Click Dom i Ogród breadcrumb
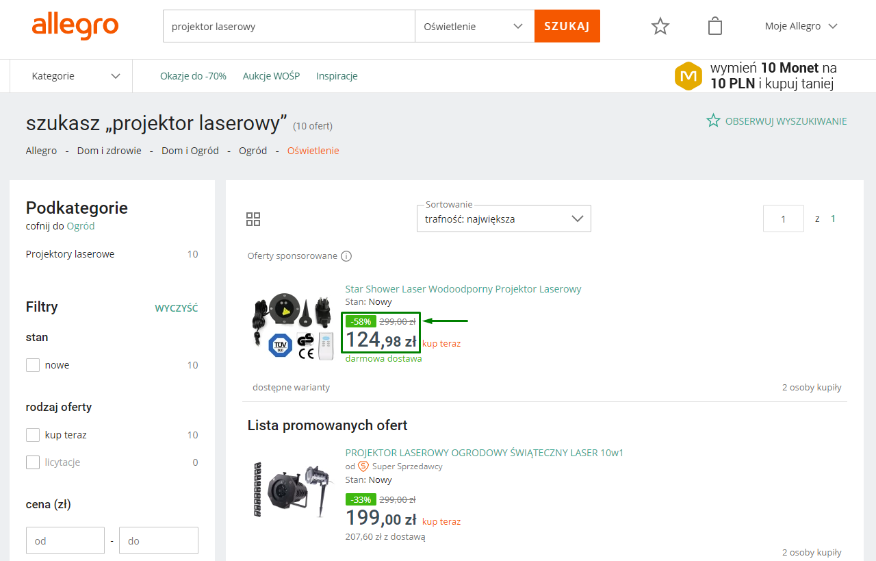Viewport: 876px width, 561px height. tap(190, 151)
